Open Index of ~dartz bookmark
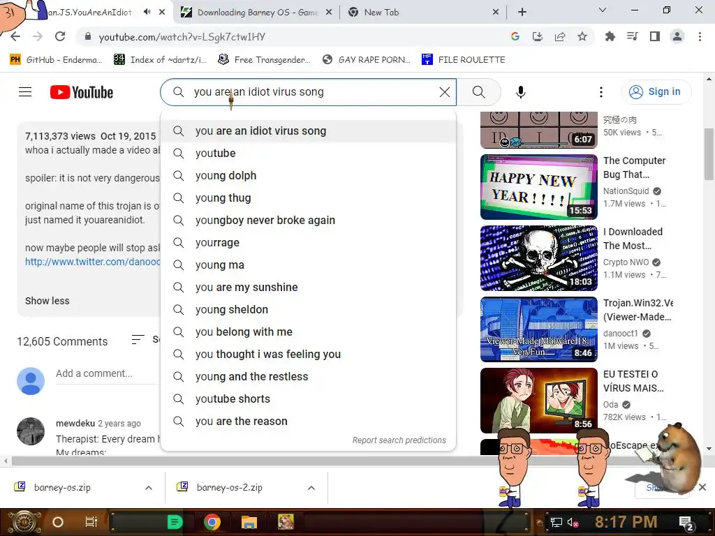 pos(160,59)
